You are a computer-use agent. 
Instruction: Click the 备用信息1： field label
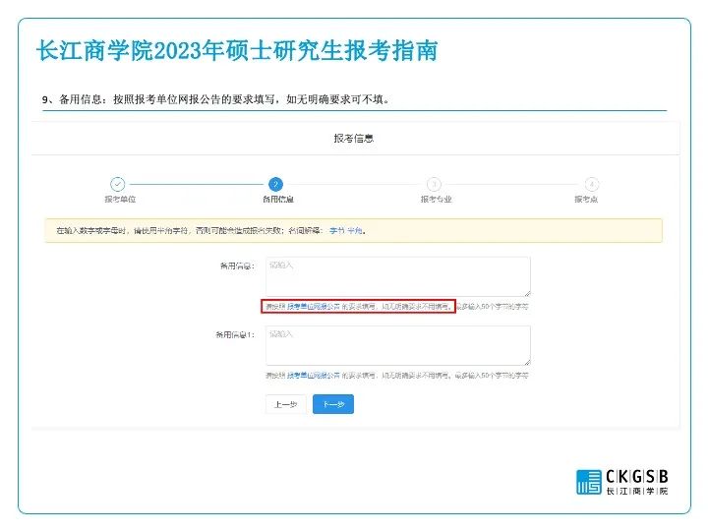point(235,334)
